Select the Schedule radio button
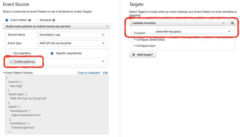Viewport: 240px width, 137px height. (36, 20)
